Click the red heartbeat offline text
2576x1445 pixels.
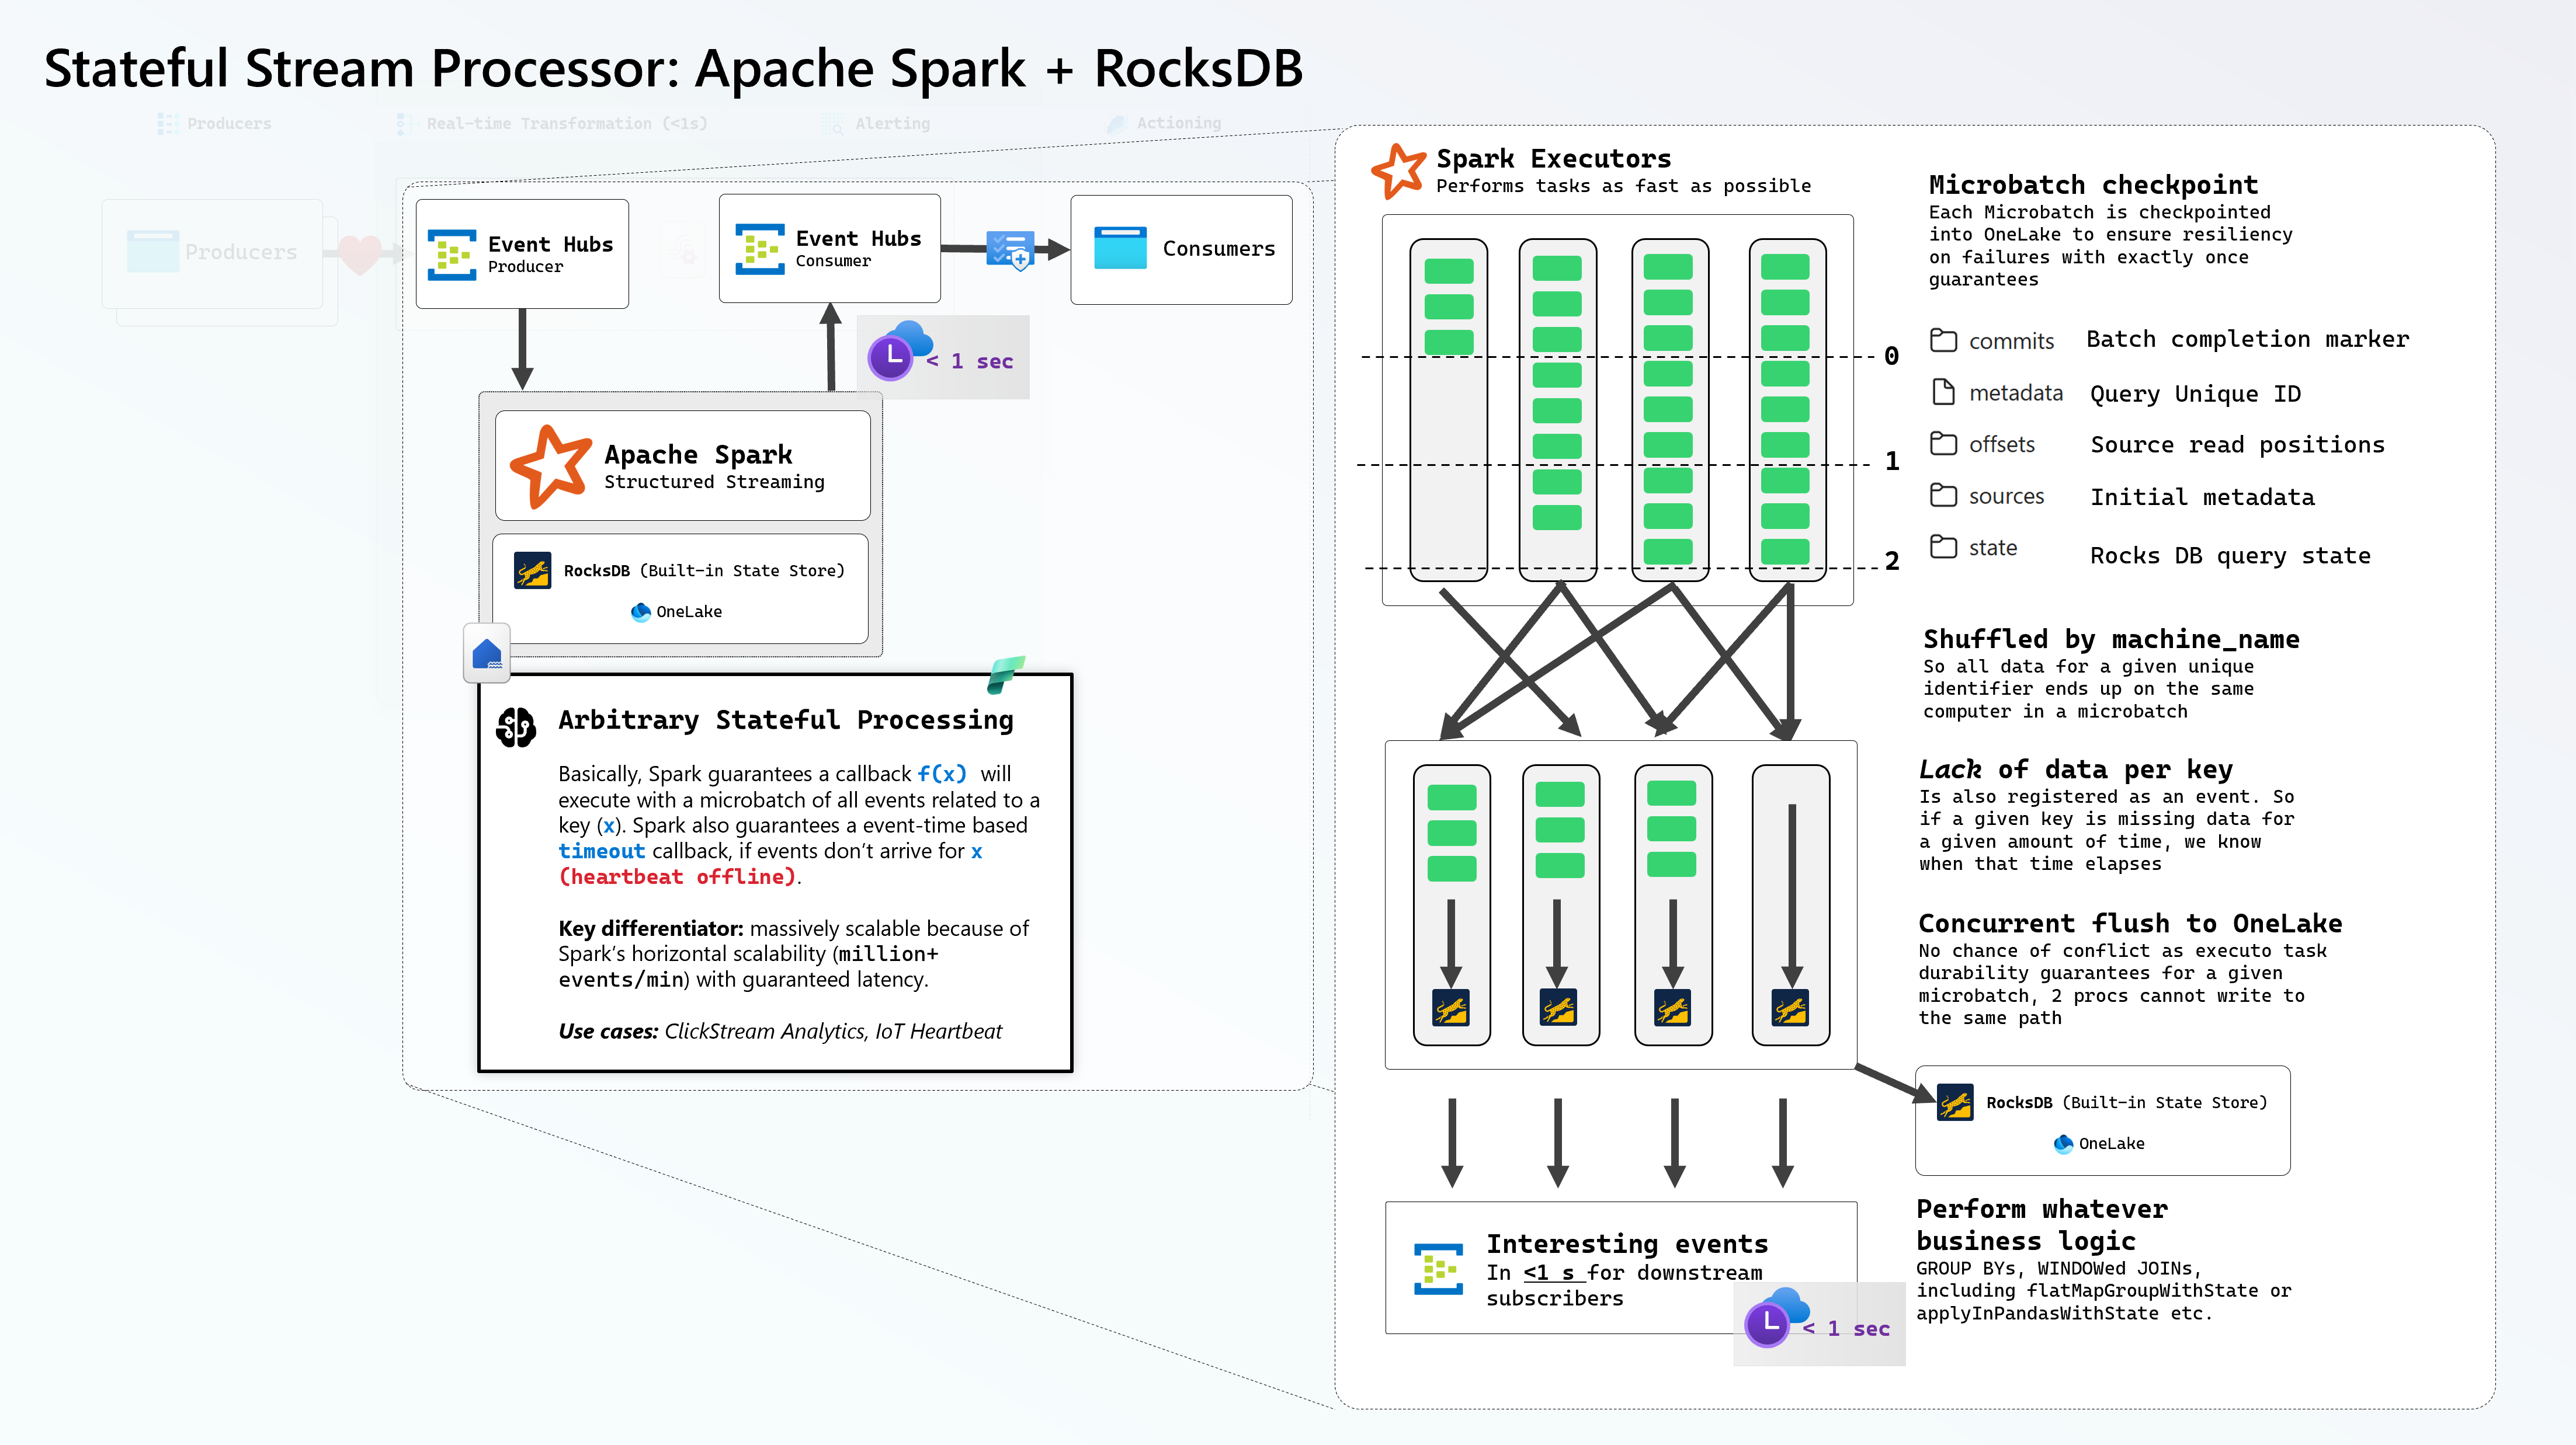click(677, 876)
